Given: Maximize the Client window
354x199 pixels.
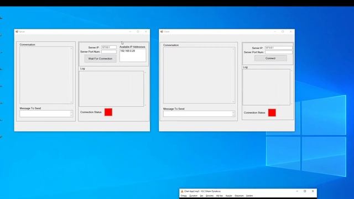Looking at the screenshot, I should pos(283,32).
